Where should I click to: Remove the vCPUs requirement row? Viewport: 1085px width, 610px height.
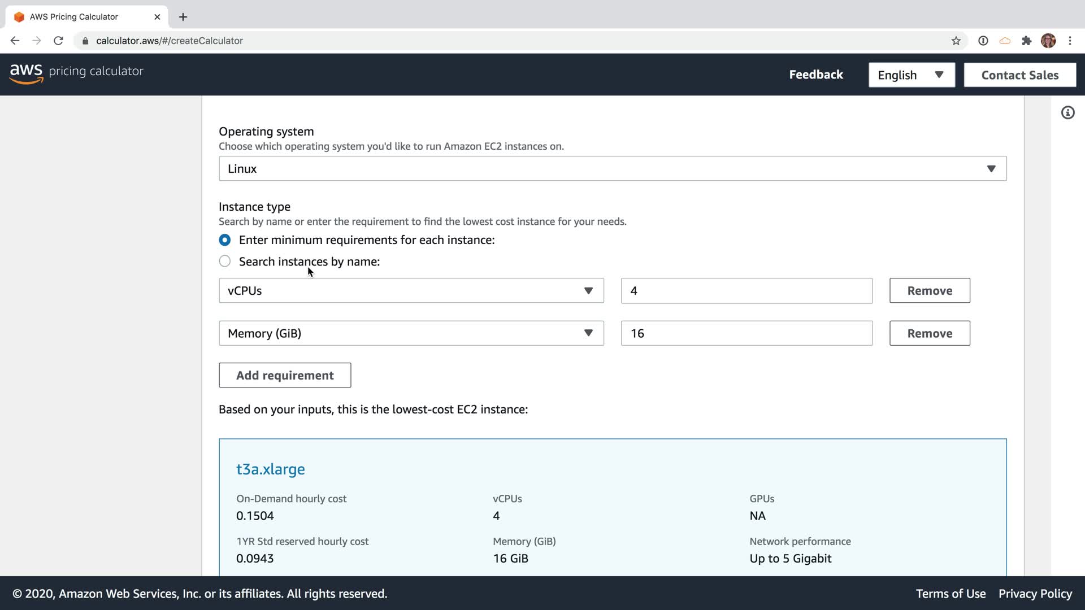[929, 291]
